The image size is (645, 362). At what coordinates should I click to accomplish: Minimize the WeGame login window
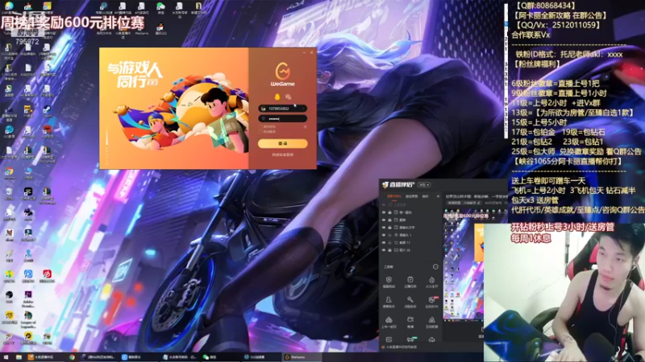[x=305, y=52]
